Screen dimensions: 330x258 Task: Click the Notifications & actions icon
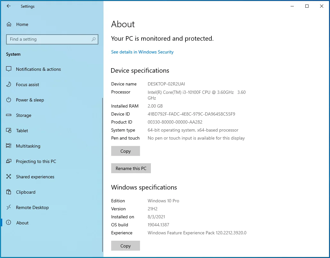pos(9,69)
